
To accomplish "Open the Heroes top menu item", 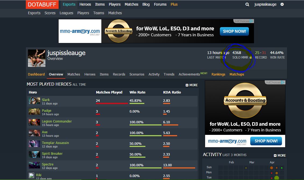I will [x=85, y=4].
